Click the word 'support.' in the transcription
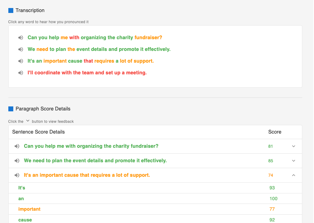 tap(144, 61)
